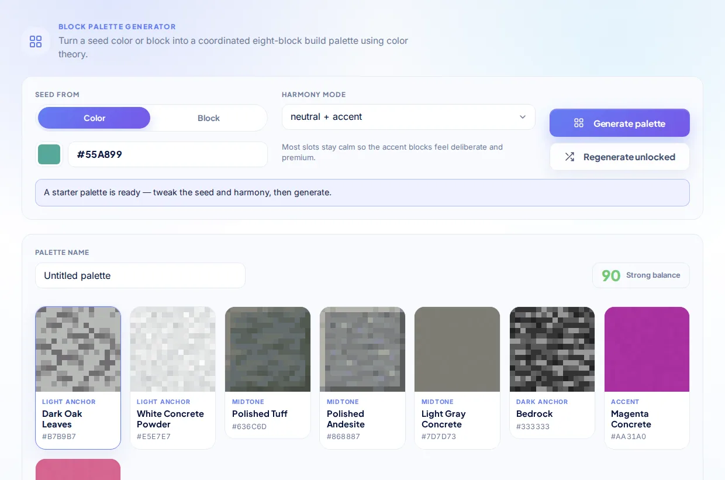Click the ACCENT role label
Viewport: 725px width, 480px height.
click(x=625, y=402)
